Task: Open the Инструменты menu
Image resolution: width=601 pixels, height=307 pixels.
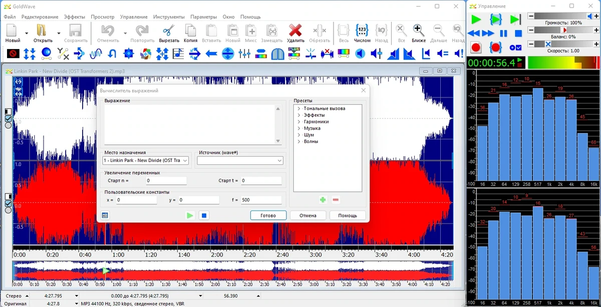Action: 169,17
